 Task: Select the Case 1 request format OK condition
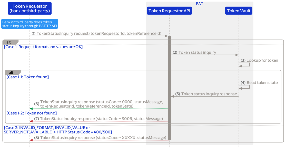(x=43, y=47)
